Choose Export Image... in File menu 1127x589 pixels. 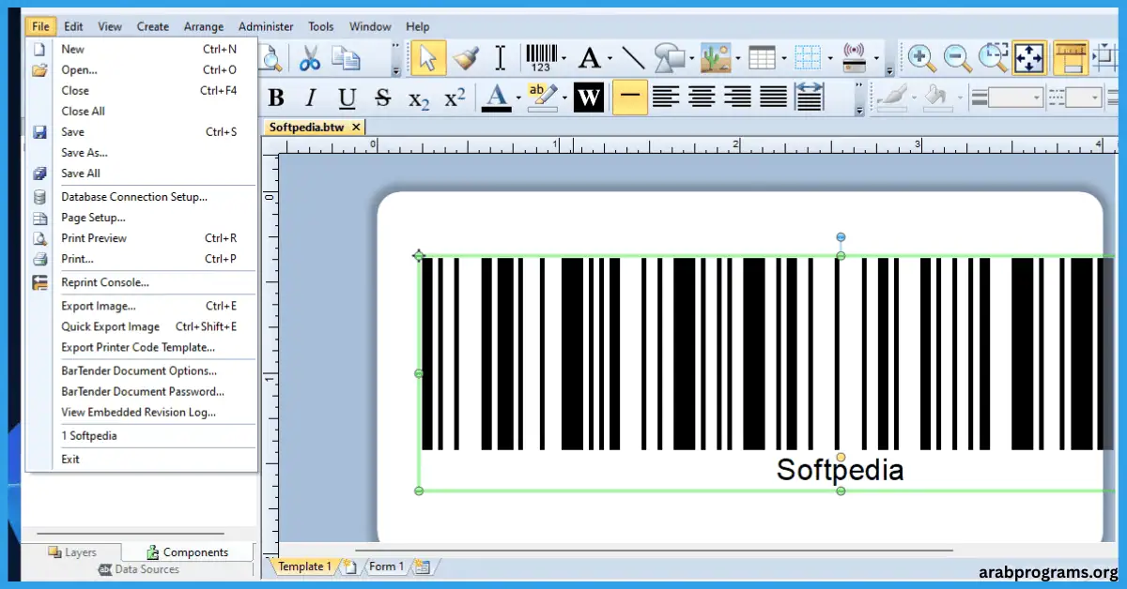(99, 306)
